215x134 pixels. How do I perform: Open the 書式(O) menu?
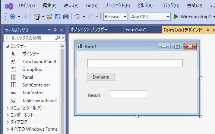pyautogui.click(x=195, y=6)
